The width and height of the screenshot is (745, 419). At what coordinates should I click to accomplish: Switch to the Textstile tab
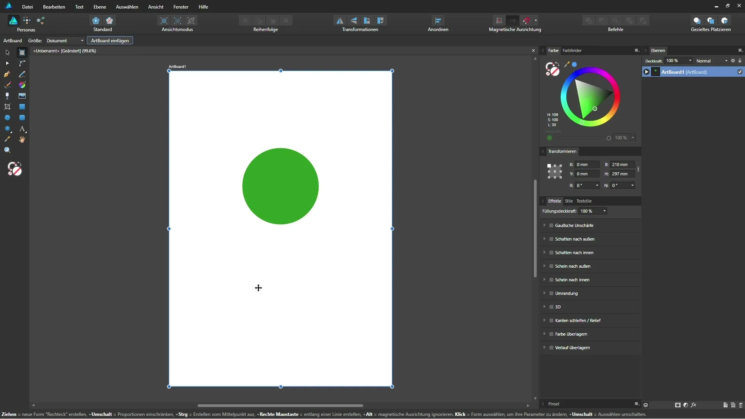(x=584, y=201)
